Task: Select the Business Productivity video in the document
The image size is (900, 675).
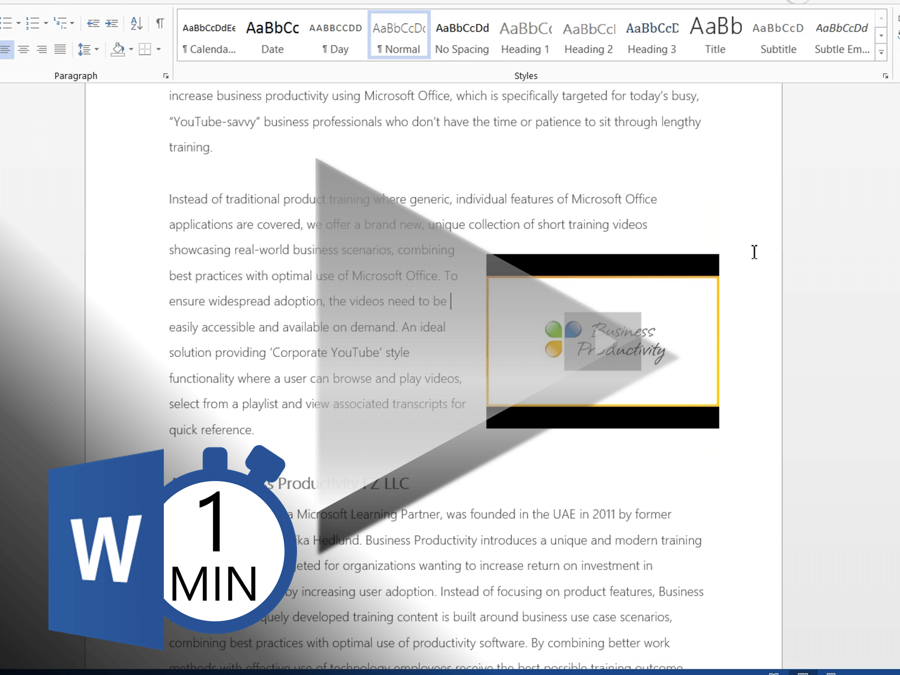Action: (x=602, y=341)
